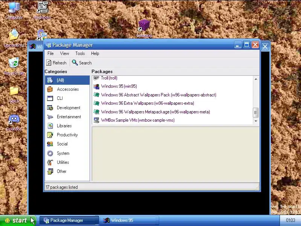
Task: Click the Troll package icon
Action: pos(96,78)
